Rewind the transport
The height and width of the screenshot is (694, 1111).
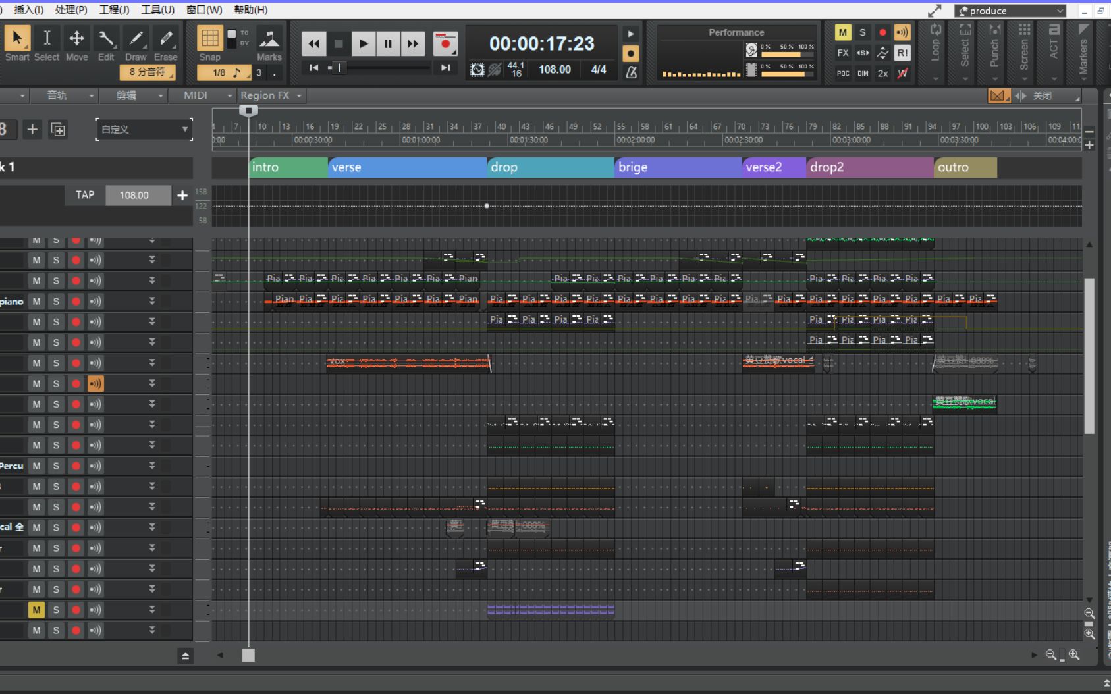pyautogui.click(x=314, y=44)
